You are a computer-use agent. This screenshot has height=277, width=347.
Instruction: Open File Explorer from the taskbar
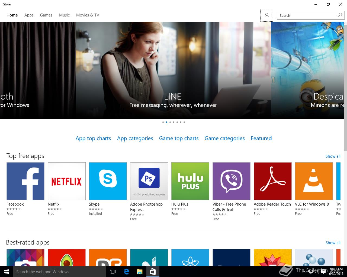point(139,272)
